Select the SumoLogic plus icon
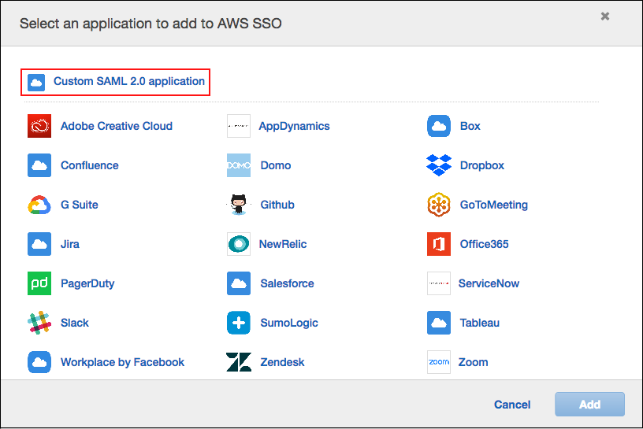643x429 pixels. pos(239,323)
